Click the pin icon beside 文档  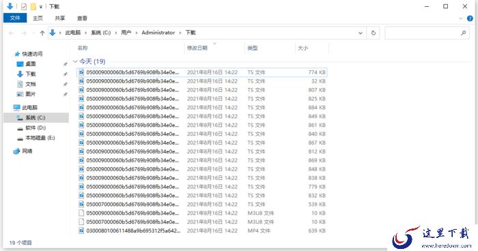coord(65,84)
